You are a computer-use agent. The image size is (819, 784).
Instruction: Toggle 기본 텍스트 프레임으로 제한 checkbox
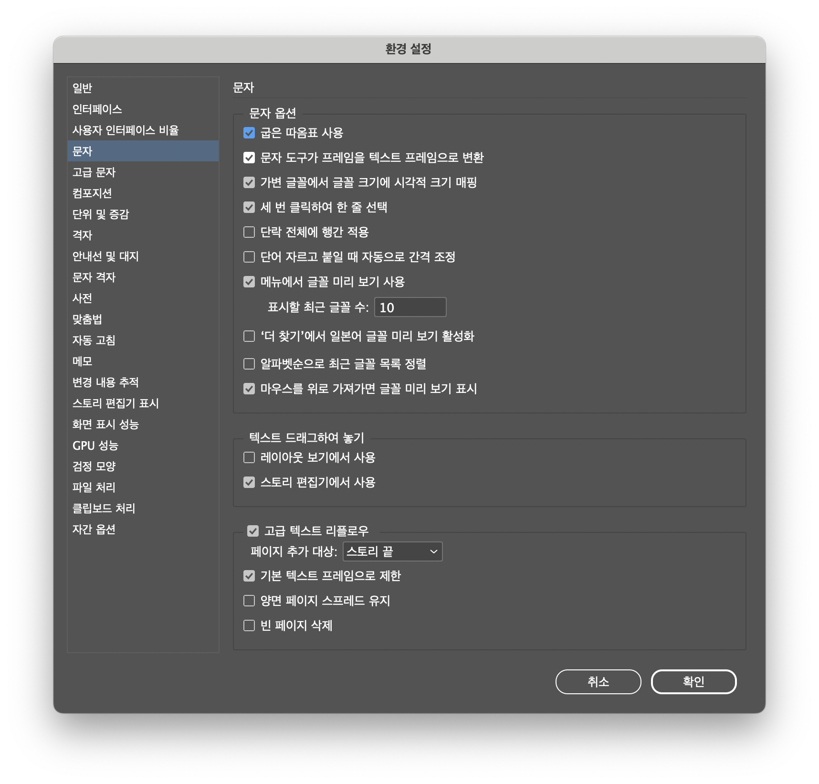249,576
